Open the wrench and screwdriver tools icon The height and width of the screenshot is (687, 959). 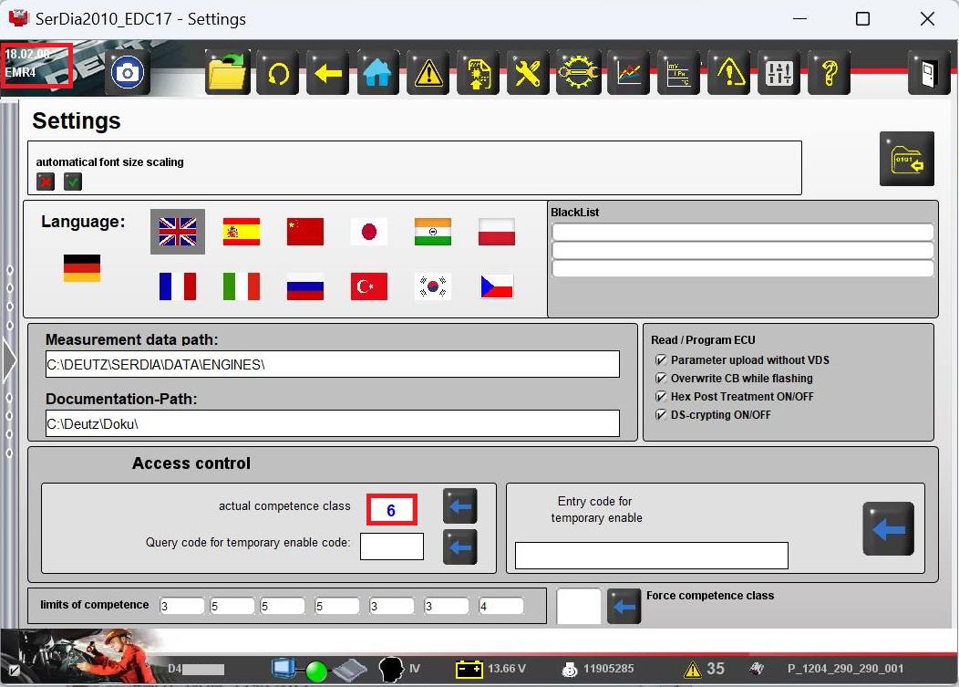click(x=528, y=73)
